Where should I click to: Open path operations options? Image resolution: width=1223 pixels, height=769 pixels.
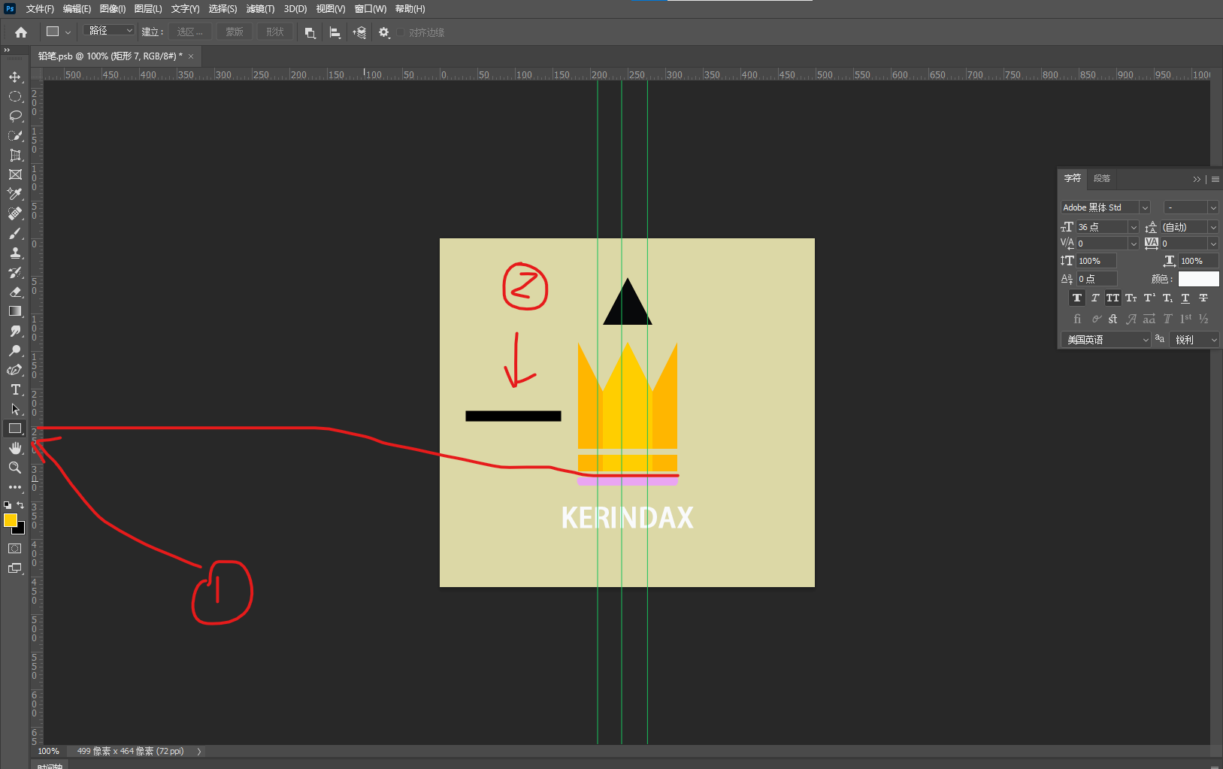point(310,32)
